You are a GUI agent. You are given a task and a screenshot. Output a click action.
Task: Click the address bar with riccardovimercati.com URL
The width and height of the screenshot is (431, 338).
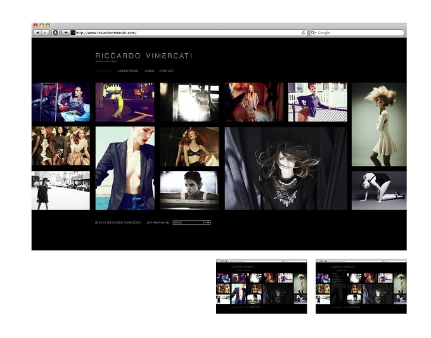click(x=189, y=33)
